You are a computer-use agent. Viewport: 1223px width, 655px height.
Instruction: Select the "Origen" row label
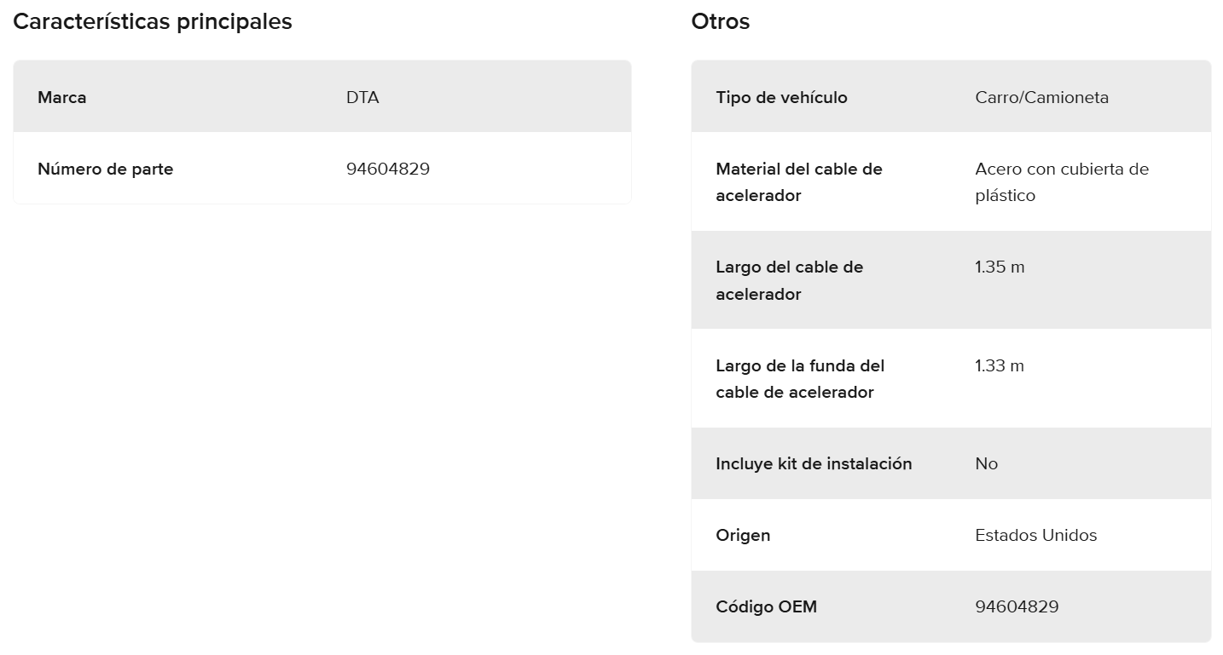pos(744,536)
